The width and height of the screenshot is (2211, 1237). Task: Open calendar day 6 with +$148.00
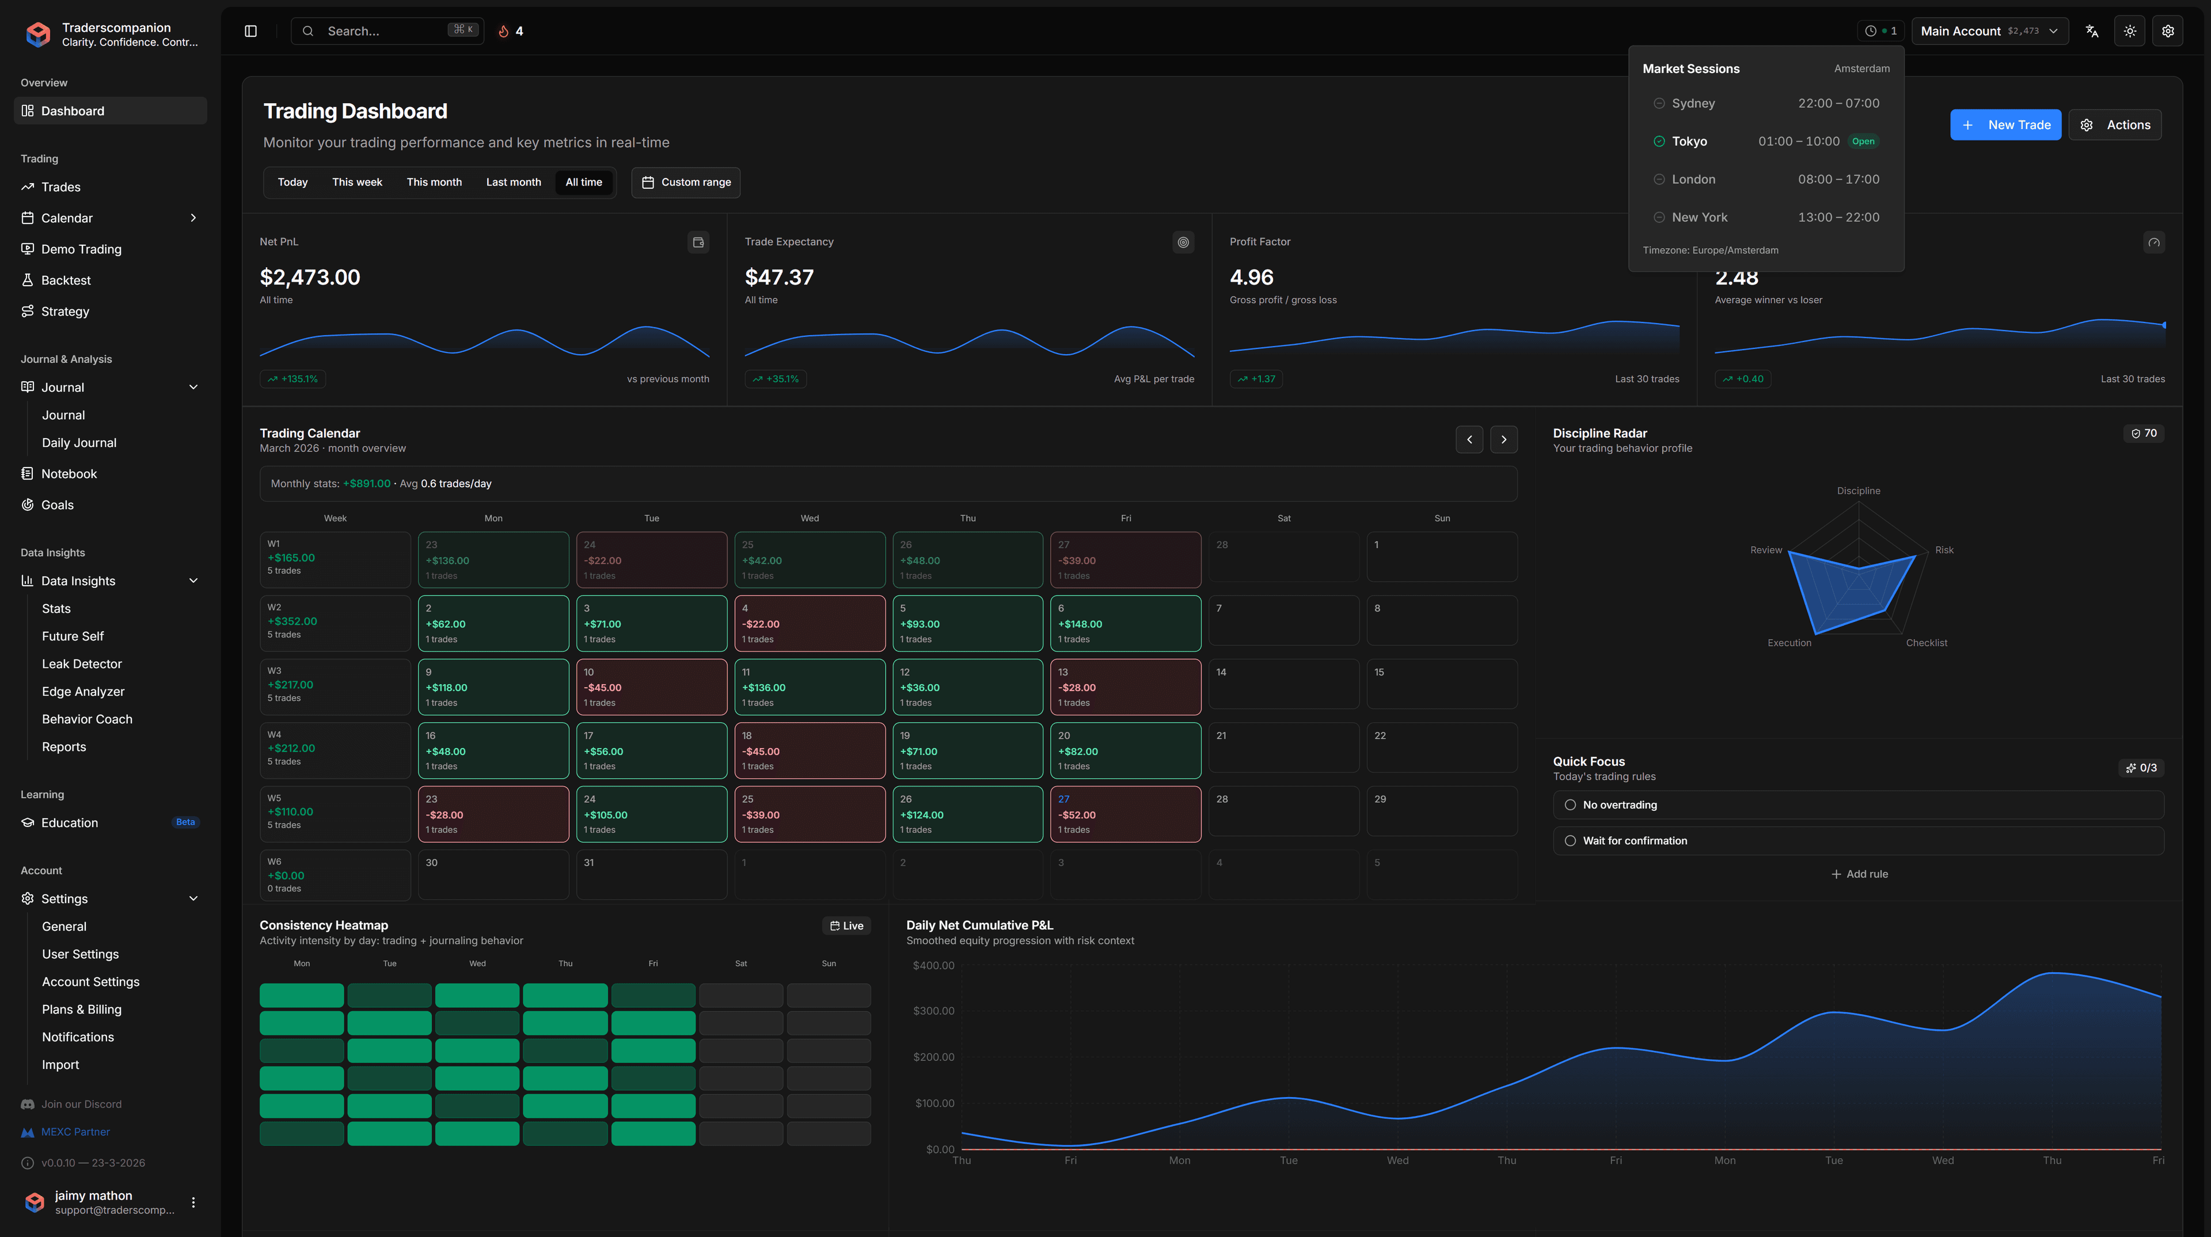[x=1125, y=623]
